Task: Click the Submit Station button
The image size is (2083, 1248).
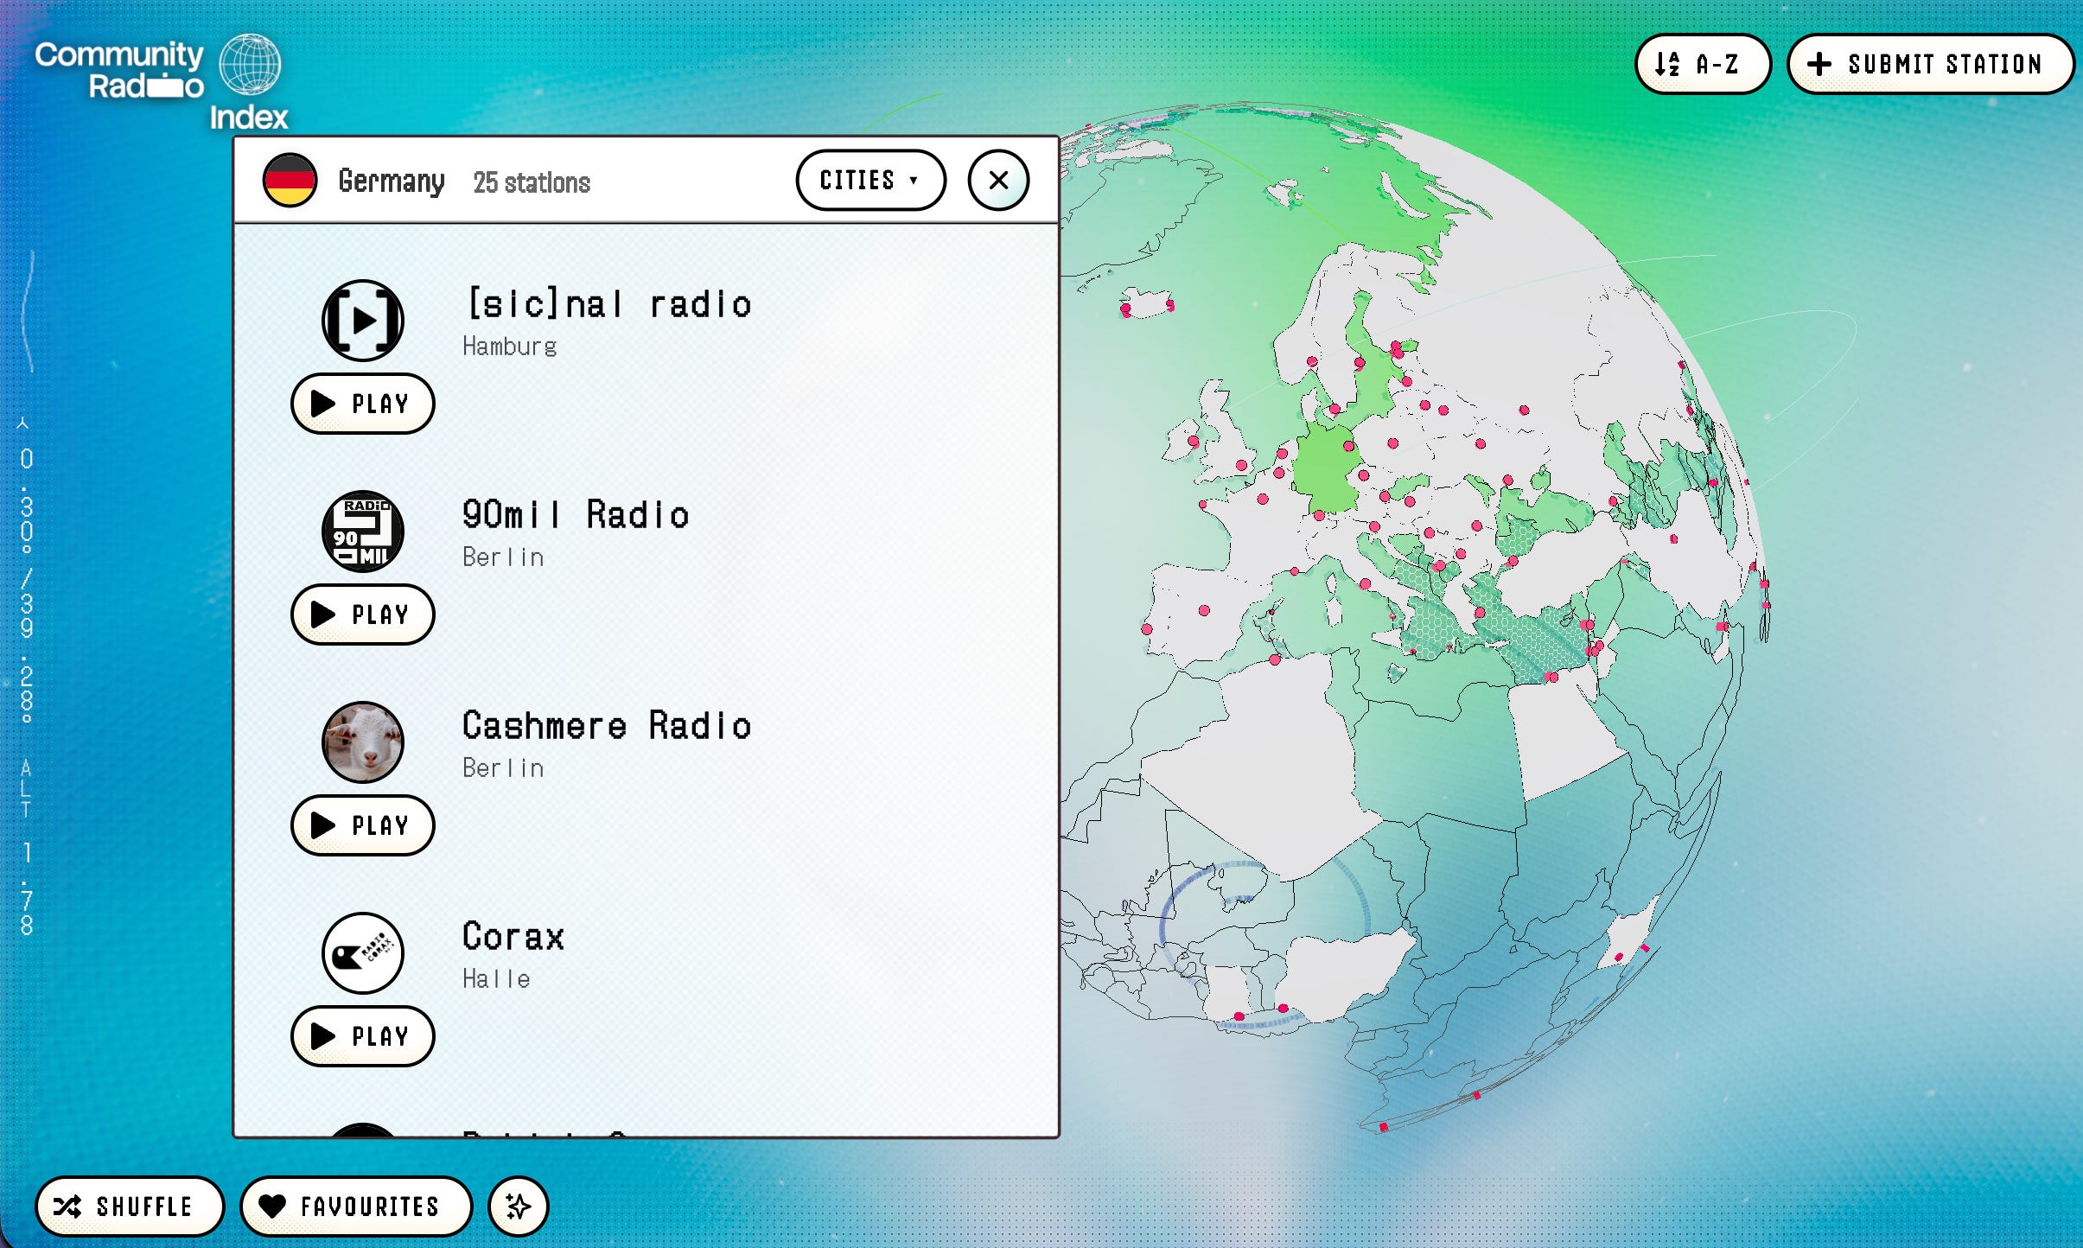Action: [x=1930, y=64]
